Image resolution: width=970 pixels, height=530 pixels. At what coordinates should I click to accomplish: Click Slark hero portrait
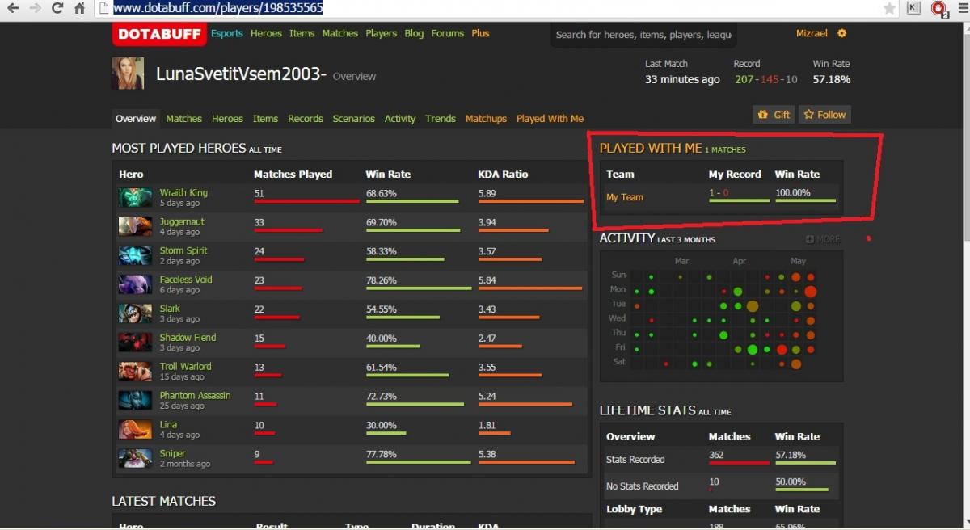135,313
